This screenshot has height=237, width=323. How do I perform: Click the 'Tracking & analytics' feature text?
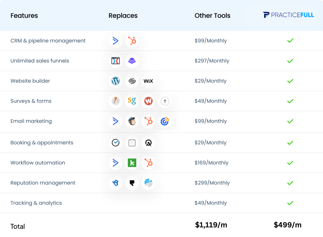tap(36, 203)
